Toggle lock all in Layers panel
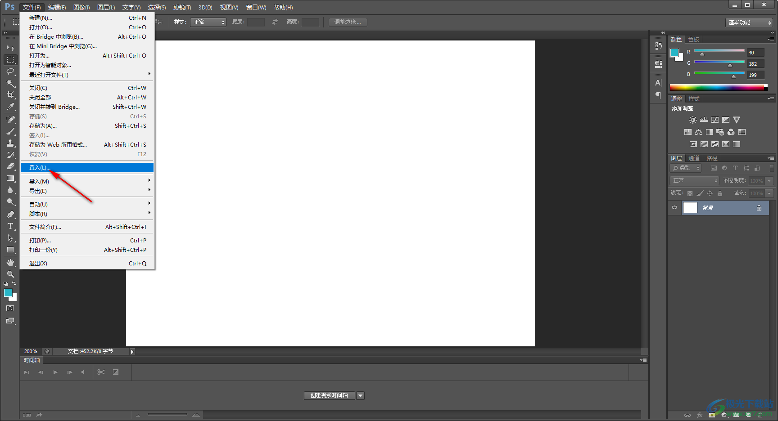 719,193
